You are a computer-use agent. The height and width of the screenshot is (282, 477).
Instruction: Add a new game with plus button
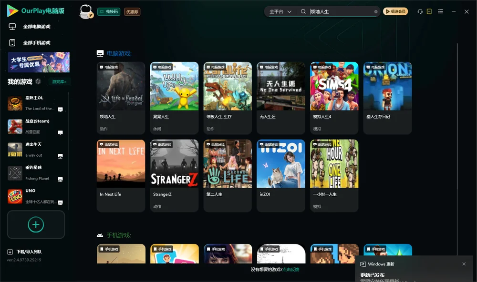point(36,224)
